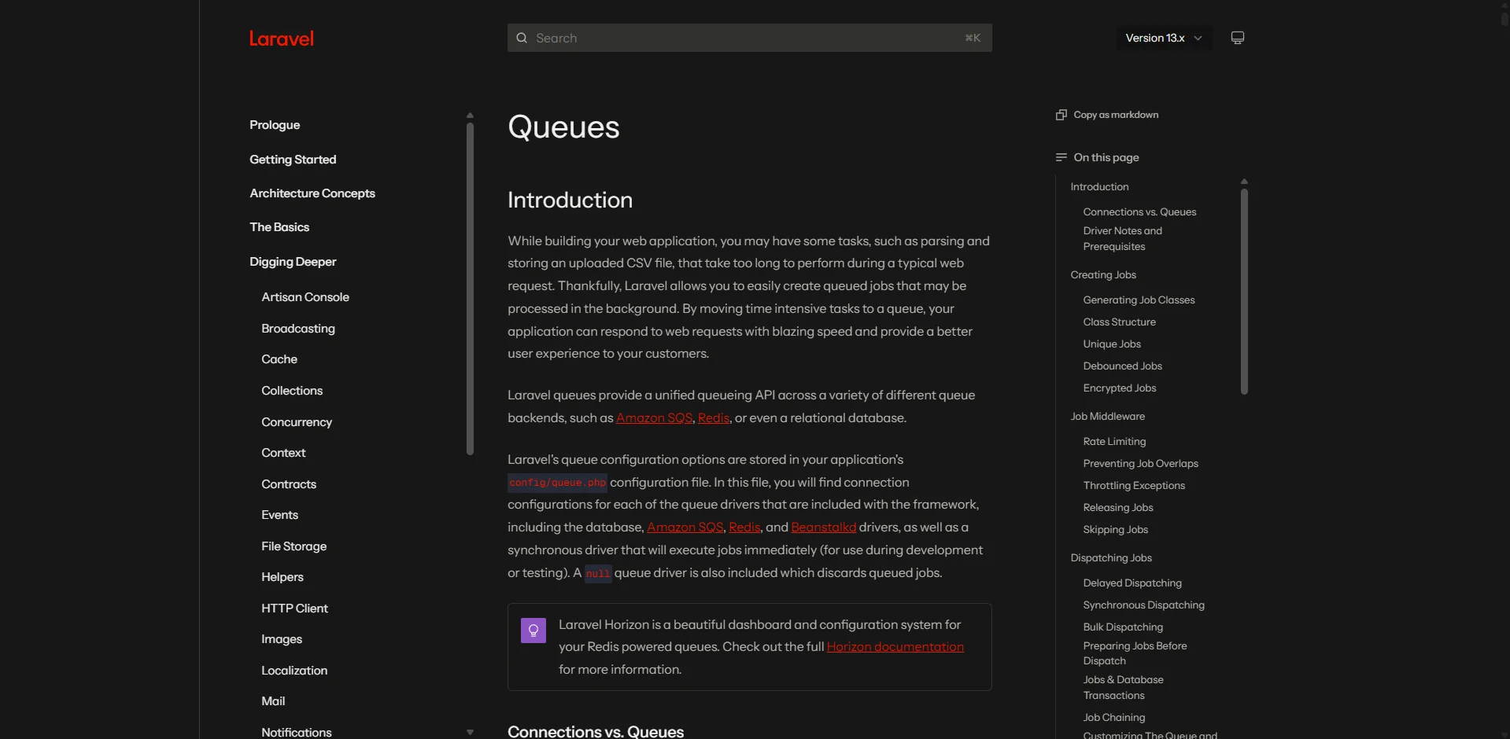The height and width of the screenshot is (739, 1510).
Task: Open Broadcasting docs page
Action: pos(298,329)
